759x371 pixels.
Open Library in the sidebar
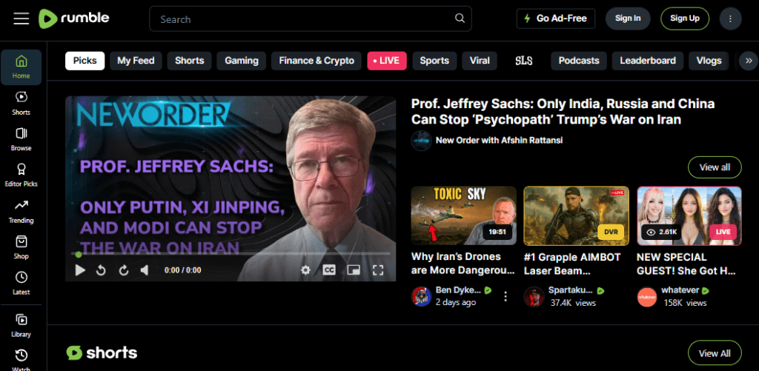point(21,326)
